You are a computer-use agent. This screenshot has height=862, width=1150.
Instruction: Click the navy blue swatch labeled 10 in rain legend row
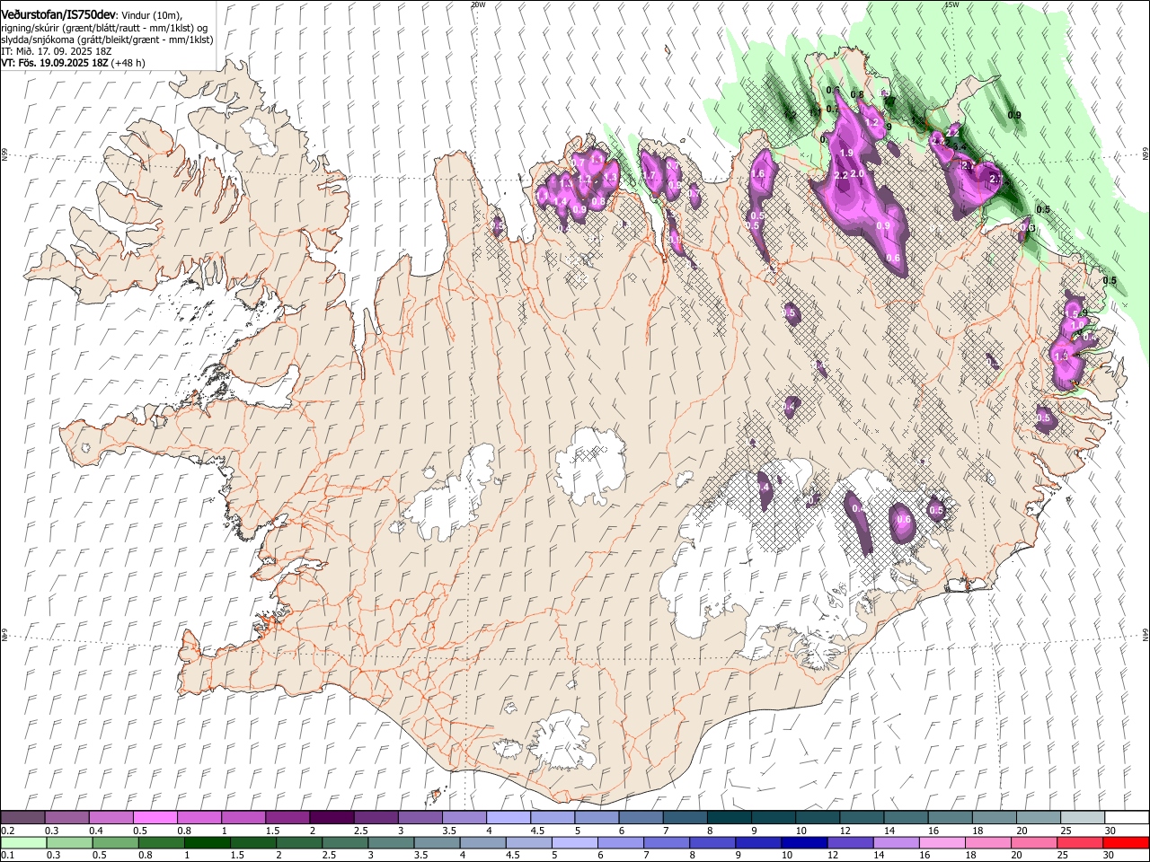pyautogui.click(x=804, y=842)
